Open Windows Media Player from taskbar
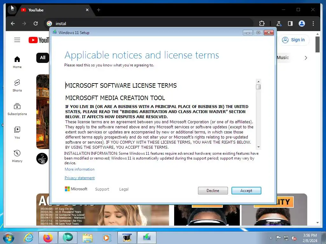The image size is (326, 244). [107, 238]
